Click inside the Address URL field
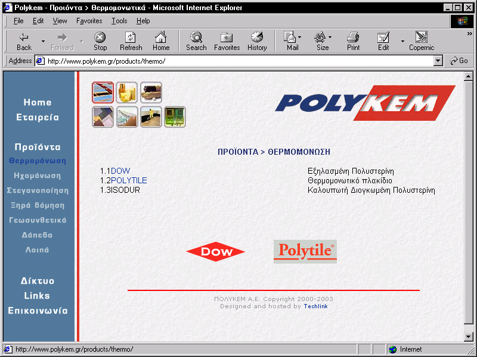This screenshot has height=357, width=477. coord(240,61)
